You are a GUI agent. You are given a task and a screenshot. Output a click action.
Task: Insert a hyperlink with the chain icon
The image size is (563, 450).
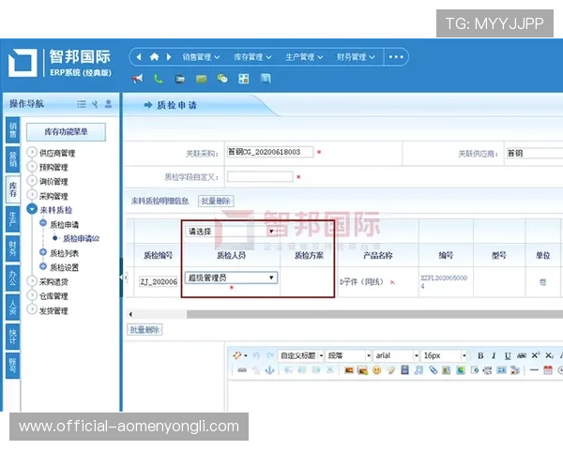tap(242, 370)
